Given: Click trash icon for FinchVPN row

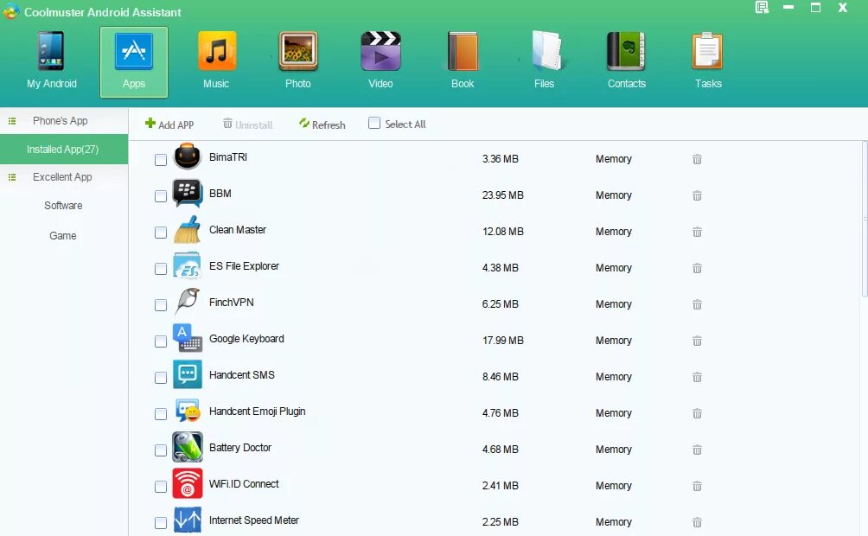Looking at the screenshot, I should [x=697, y=304].
